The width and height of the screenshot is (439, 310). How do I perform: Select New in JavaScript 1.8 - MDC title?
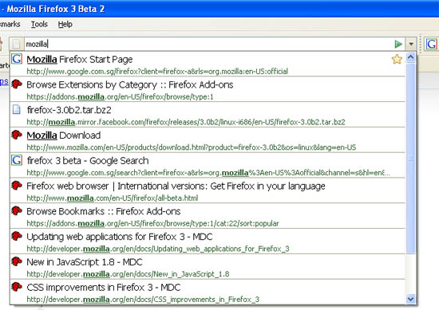point(85,262)
